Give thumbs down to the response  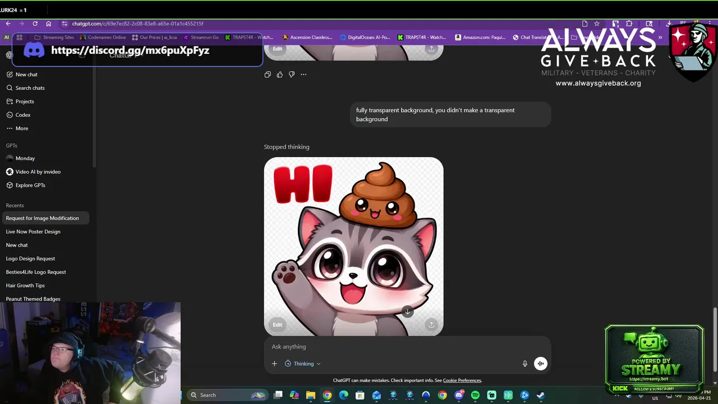(292, 74)
